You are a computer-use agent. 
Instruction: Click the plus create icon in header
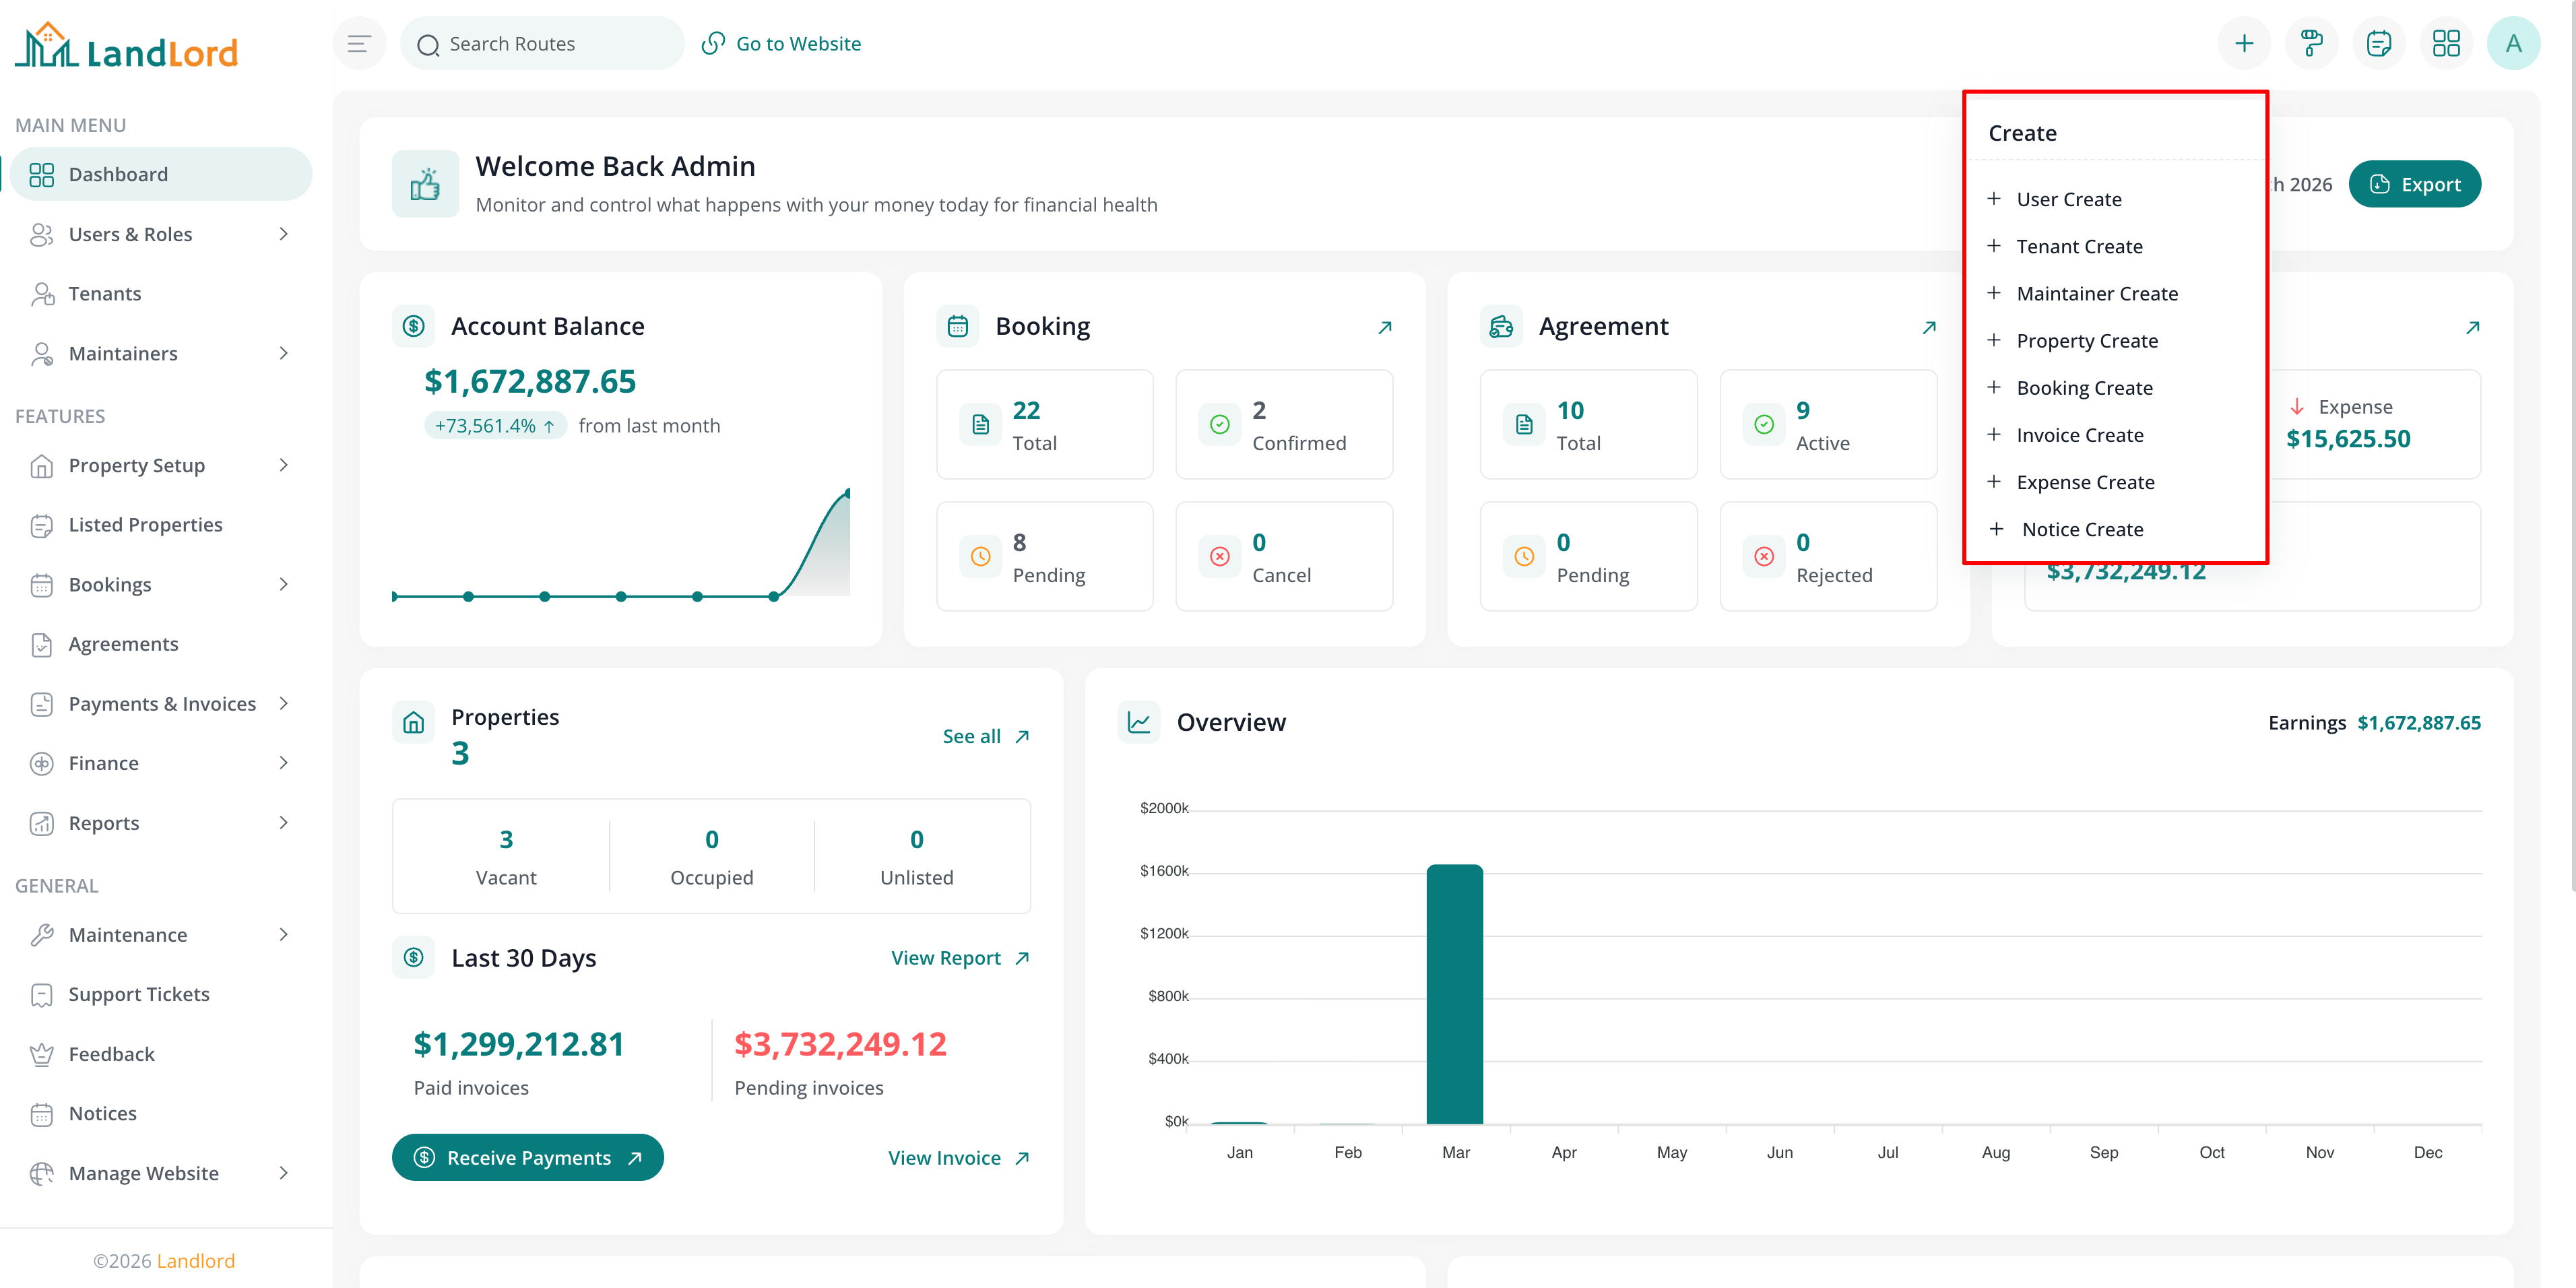(2244, 43)
